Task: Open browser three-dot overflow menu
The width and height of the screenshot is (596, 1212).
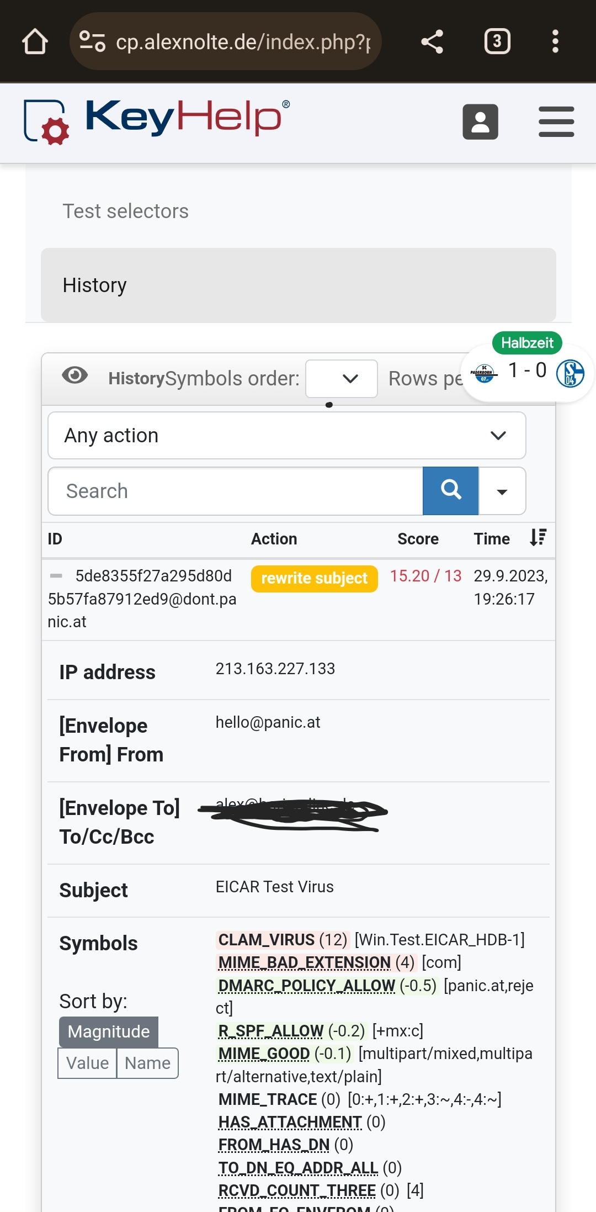Action: tap(555, 41)
